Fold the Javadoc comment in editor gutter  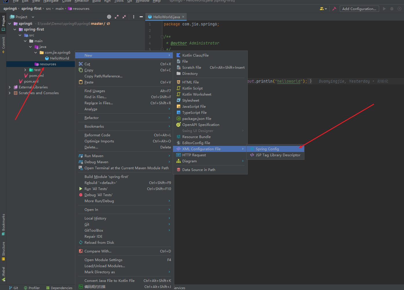[162, 37]
